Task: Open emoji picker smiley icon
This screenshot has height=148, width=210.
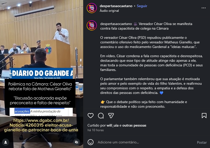Action: coord(91,142)
